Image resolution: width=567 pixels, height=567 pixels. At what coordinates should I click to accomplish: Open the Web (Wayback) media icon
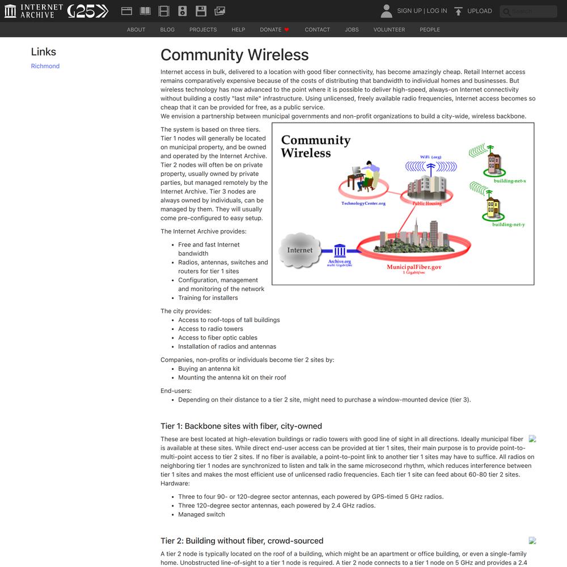coord(126,11)
